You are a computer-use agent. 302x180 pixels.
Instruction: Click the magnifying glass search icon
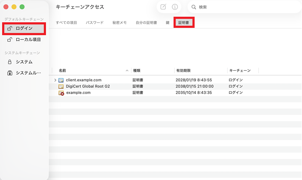[x=194, y=7]
